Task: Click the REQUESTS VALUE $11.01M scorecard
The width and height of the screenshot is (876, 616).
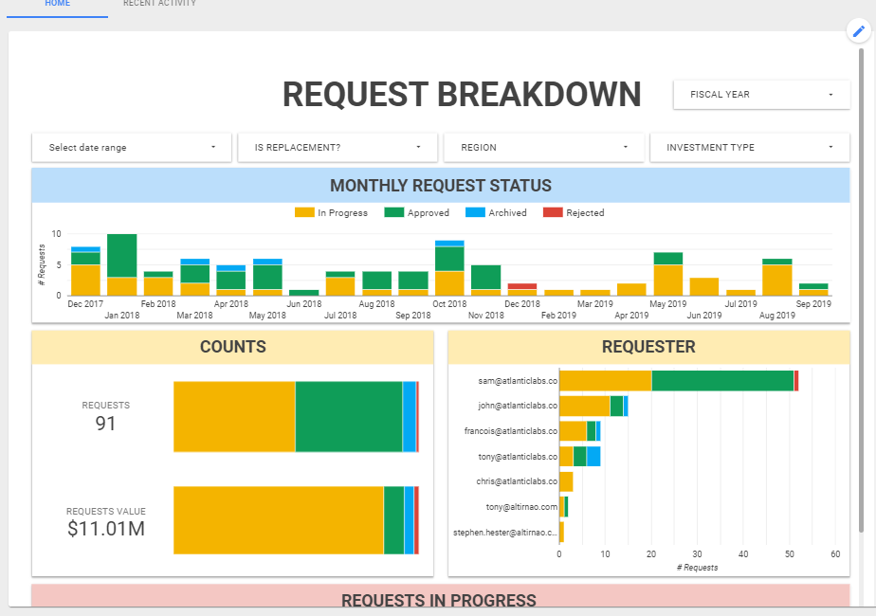Action: tap(105, 521)
